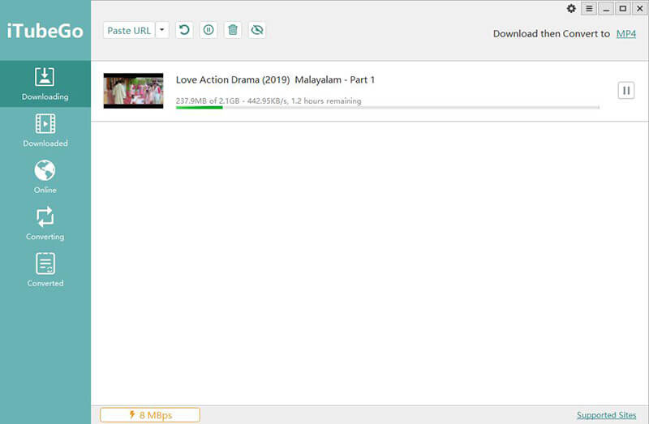The image size is (649, 424).
Task: Maximize the iTubeGo window
Action: tap(622, 8)
